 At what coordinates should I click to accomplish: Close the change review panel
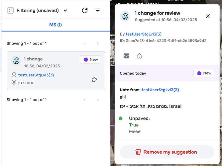pos(208,16)
